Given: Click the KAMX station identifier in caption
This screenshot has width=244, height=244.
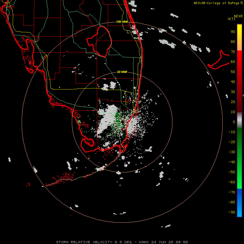Looking at the screenshot, I should point(144,242).
